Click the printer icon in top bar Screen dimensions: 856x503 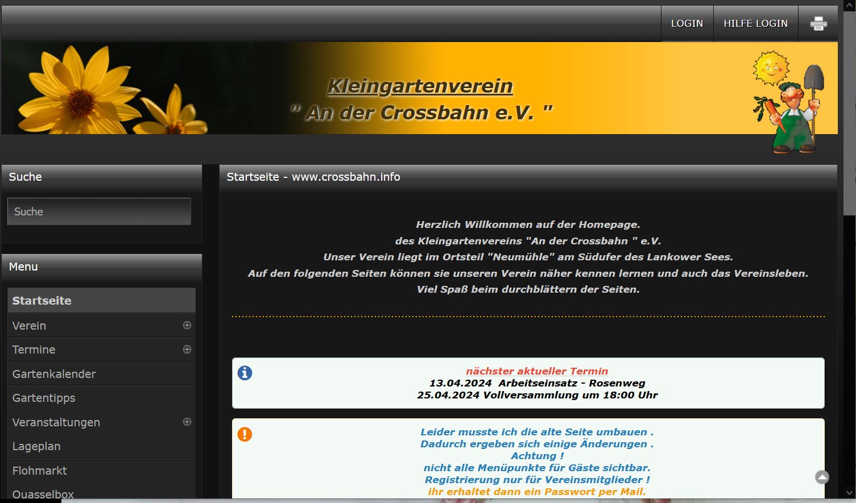(x=818, y=24)
